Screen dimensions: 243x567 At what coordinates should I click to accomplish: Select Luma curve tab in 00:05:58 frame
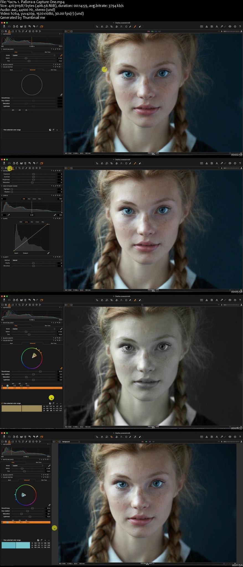[26, 222]
